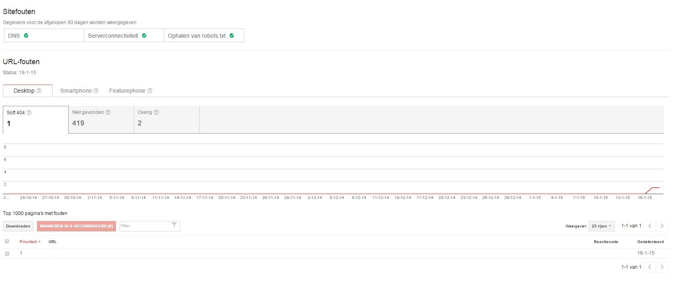This screenshot has width=673, height=286.
Task: Click the green check next to DNS
Action: [26, 36]
